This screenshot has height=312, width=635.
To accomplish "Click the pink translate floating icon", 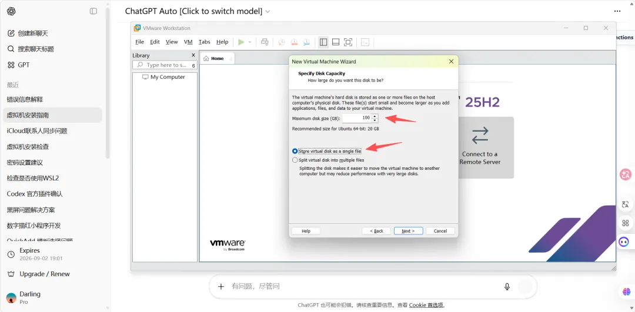I will [626, 175].
